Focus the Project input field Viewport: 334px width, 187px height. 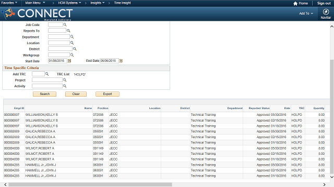pos(47,79)
